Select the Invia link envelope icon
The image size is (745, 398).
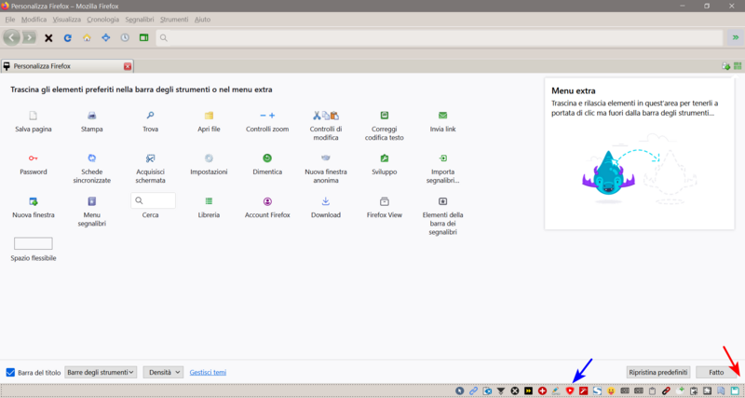[x=443, y=115]
